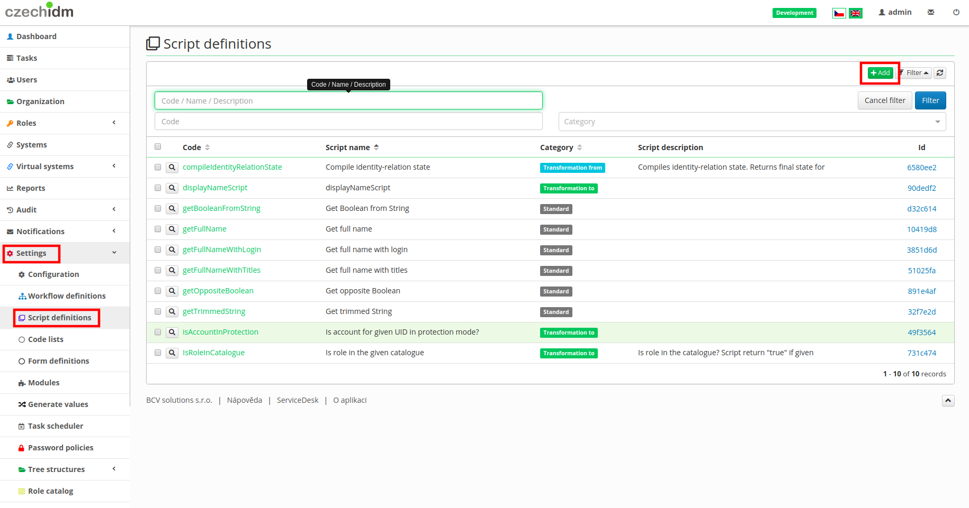Image resolution: width=969 pixels, height=508 pixels.
Task: Click the power logout icon
Action: click(956, 12)
